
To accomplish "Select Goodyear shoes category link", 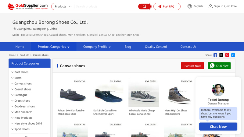I will click(x=25, y=106).
